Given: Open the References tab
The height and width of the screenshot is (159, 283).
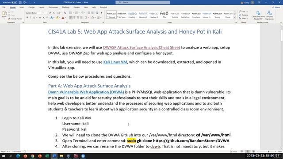Looking at the screenshot, I should [53, 8].
